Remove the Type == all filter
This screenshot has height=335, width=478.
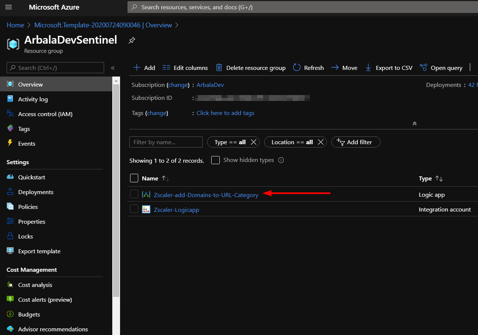(253, 142)
